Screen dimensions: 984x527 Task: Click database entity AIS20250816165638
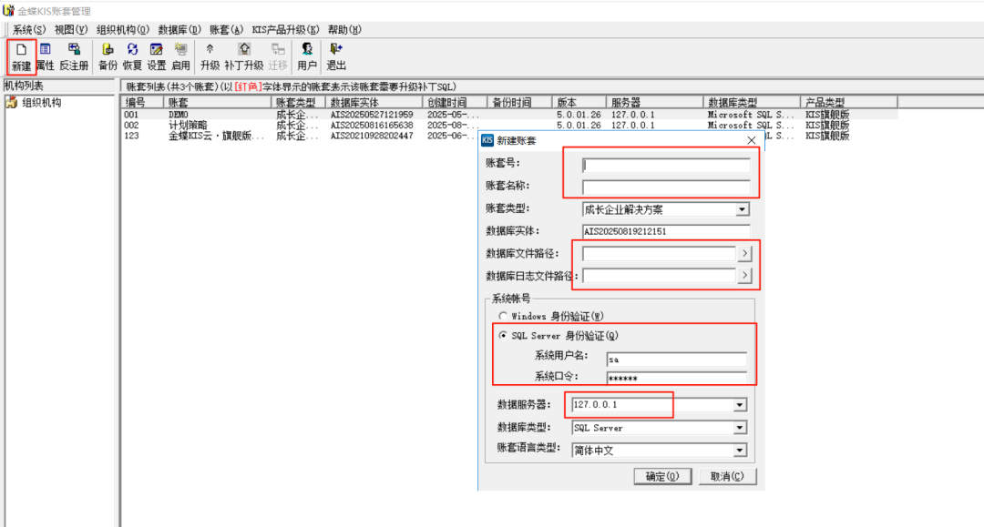pyautogui.click(x=372, y=126)
